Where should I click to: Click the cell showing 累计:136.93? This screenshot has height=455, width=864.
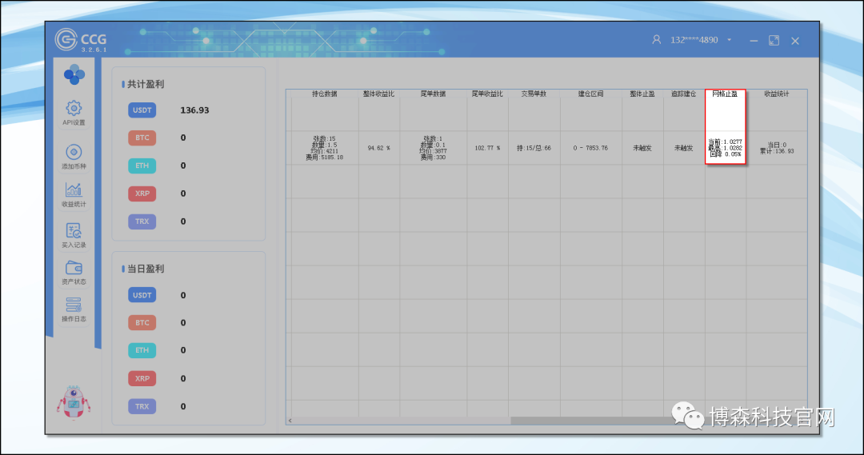coord(776,148)
